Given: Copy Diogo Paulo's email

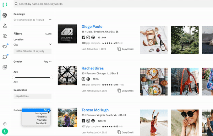Looking at the screenshot, I should 126,49.
